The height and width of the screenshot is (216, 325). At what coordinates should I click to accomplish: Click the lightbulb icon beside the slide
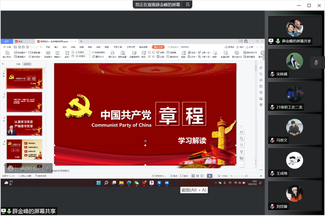241,151
